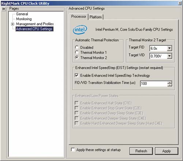Open the Target VID dropdown
Viewport: 183px width, 161px height.
point(169,56)
